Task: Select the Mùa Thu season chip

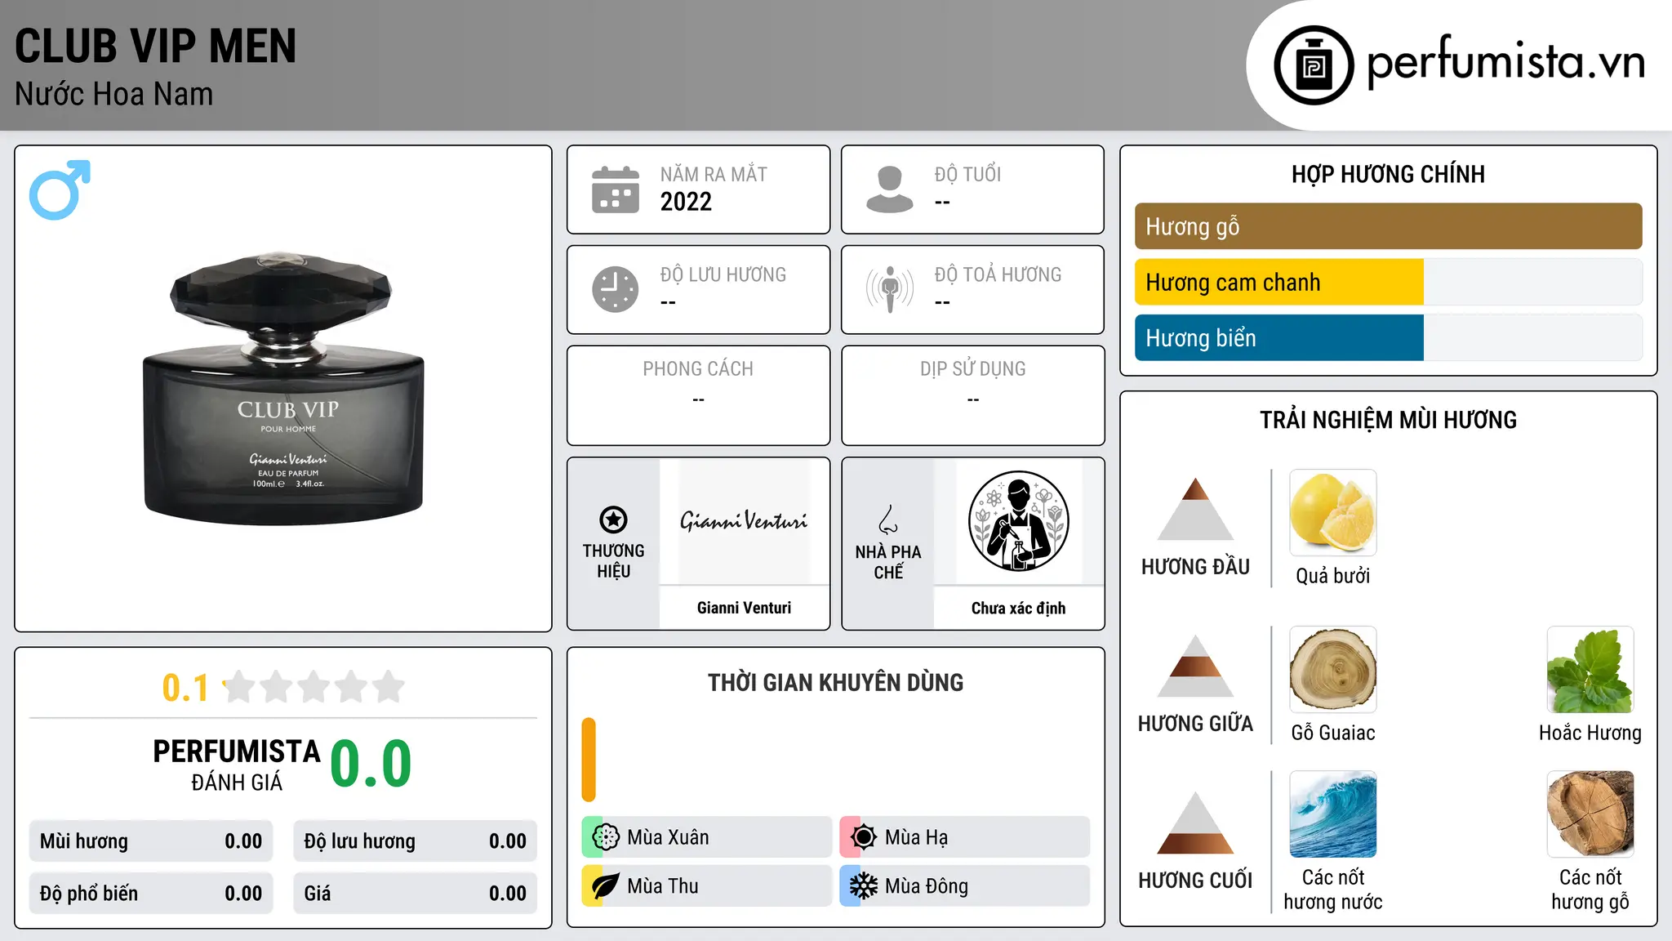Action: click(x=706, y=886)
